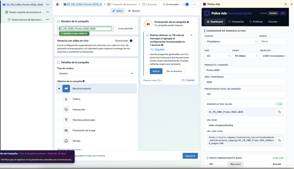Open the Cliente dropdown showing Produbanco
Image resolution: width=294 pixels, height=169 pixels.
(231, 42)
